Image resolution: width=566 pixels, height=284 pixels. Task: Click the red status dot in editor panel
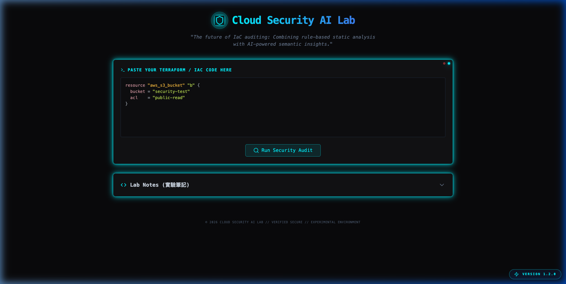click(444, 63)
